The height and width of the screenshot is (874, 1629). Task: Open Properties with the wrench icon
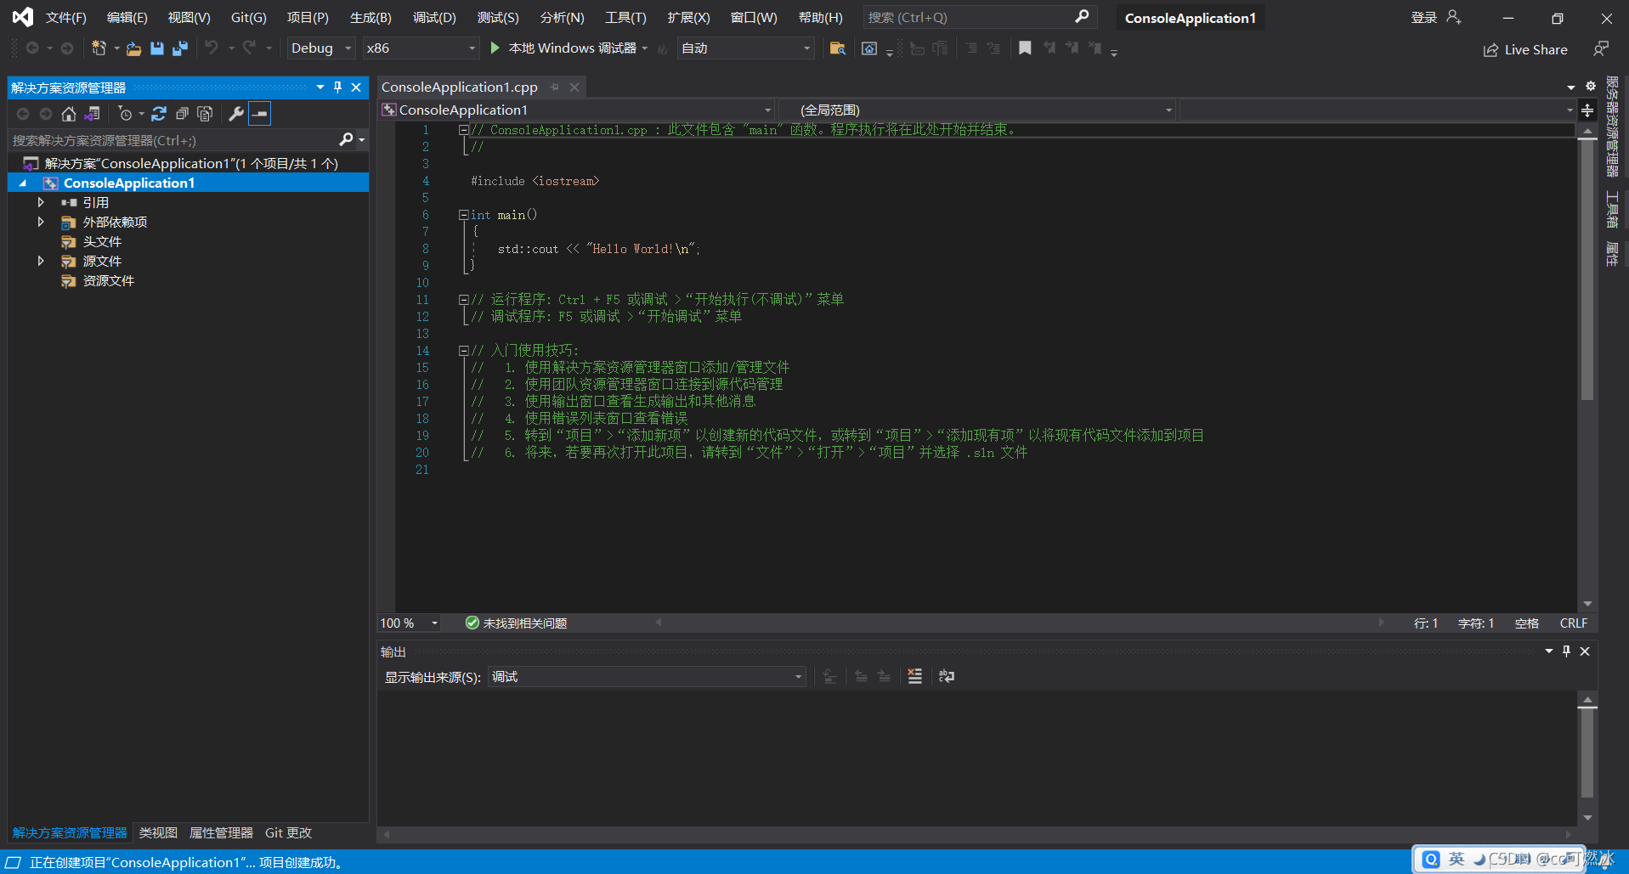[x=236, y=114]
